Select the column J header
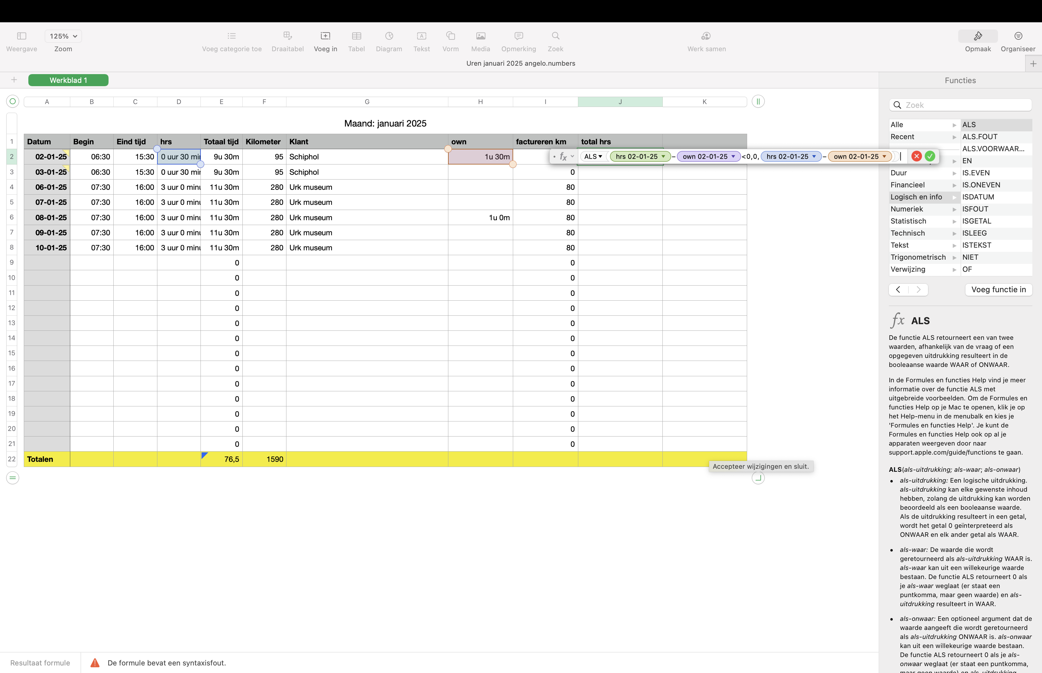The width and height of the screenshot is (1042, 673). tap(620, 102)
